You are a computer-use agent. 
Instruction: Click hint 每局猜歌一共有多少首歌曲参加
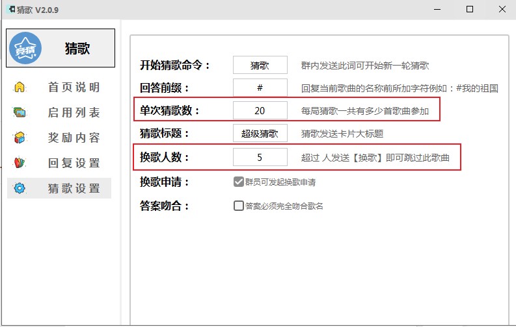[365, 111]
